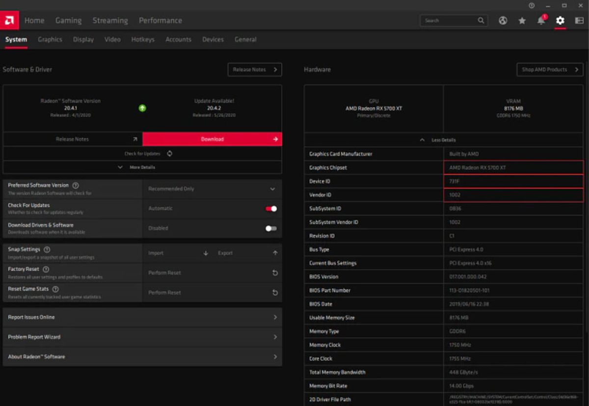Viewport: 589px width, 406px height.
Task: Click Memory Clock value 1750 MHz
Action: (x=460, y=345)
